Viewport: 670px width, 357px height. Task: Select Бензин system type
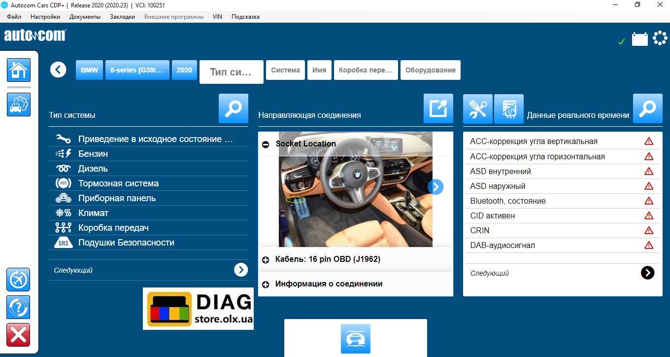(x=148, y=154)
